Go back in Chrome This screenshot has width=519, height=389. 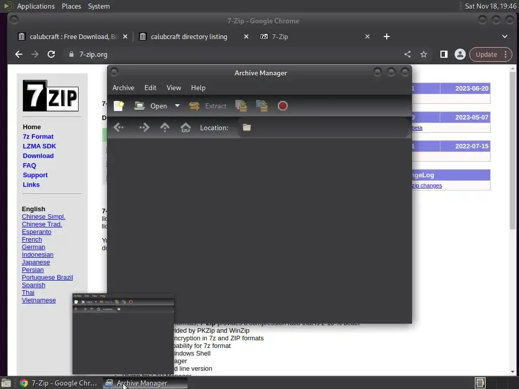point(19,55)
